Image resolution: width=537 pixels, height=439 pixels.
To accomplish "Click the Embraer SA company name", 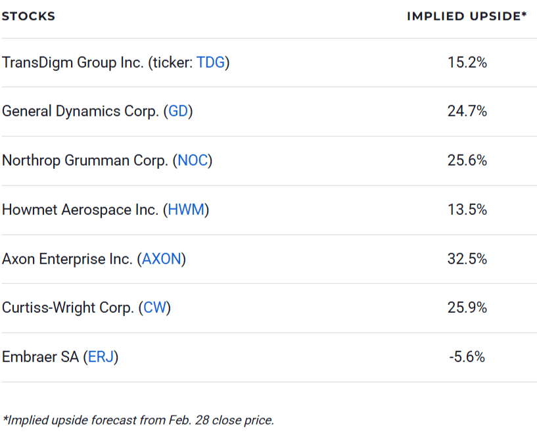I will [40, 357].
